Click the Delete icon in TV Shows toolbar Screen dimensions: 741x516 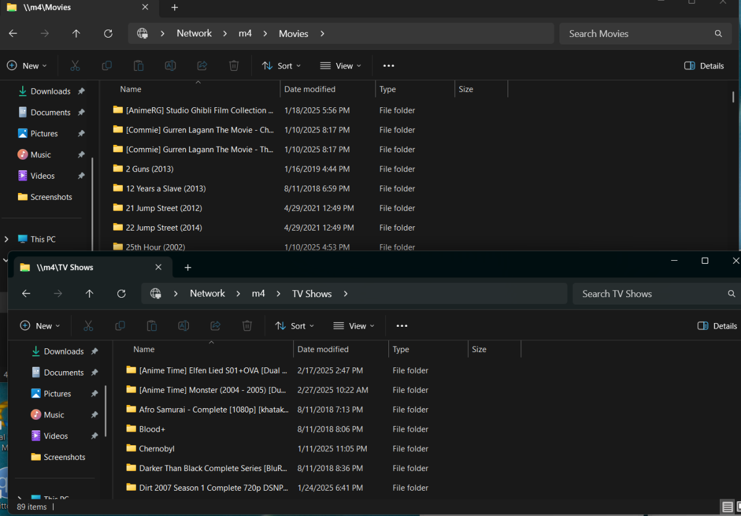pyautogui.click(x=247, y=326)
